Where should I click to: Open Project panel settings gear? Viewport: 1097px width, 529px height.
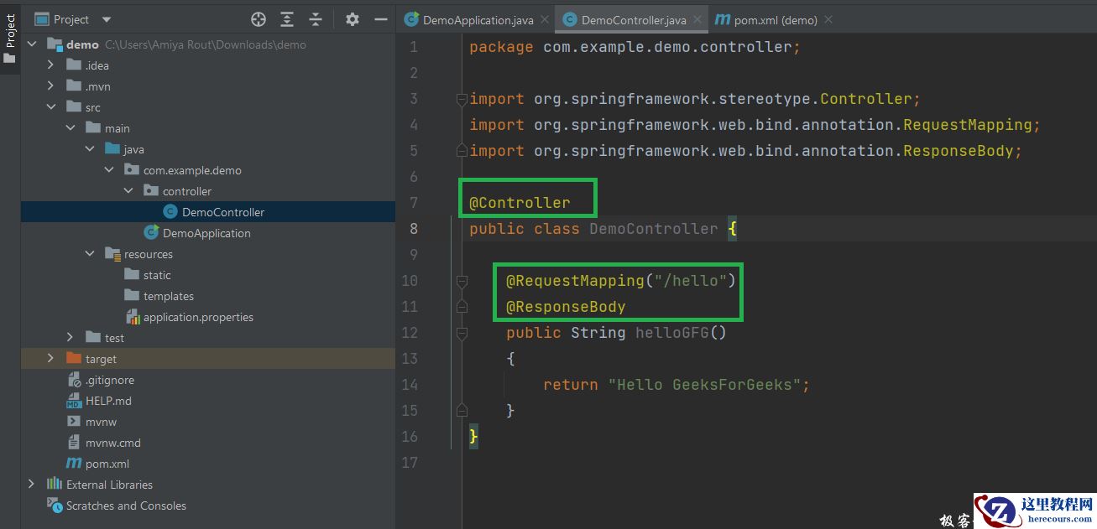coord(353,19)
